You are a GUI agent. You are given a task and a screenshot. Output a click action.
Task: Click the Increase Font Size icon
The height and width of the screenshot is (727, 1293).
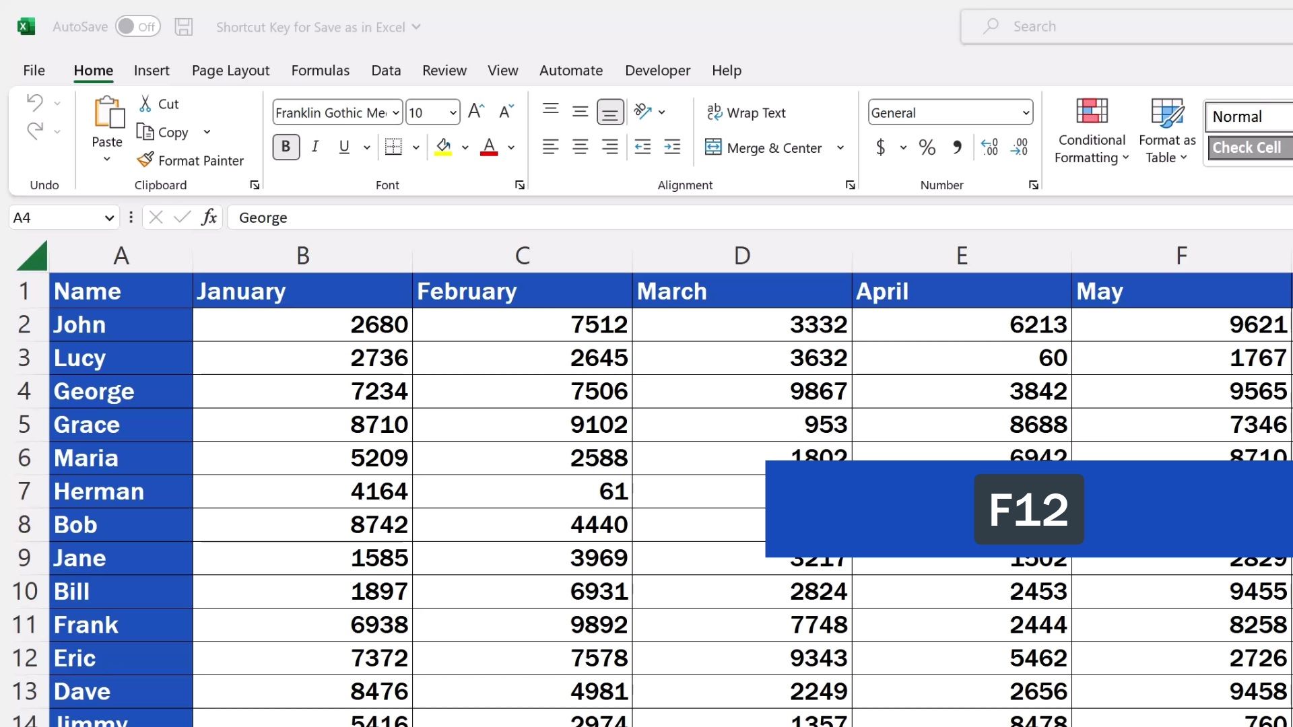click(475, 110)
